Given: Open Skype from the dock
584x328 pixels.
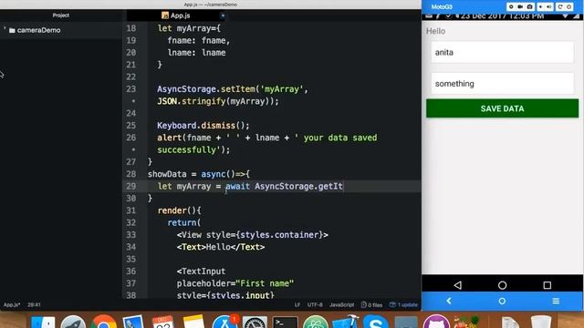Looking at the screenshot, I should click(x=375, y=322).
